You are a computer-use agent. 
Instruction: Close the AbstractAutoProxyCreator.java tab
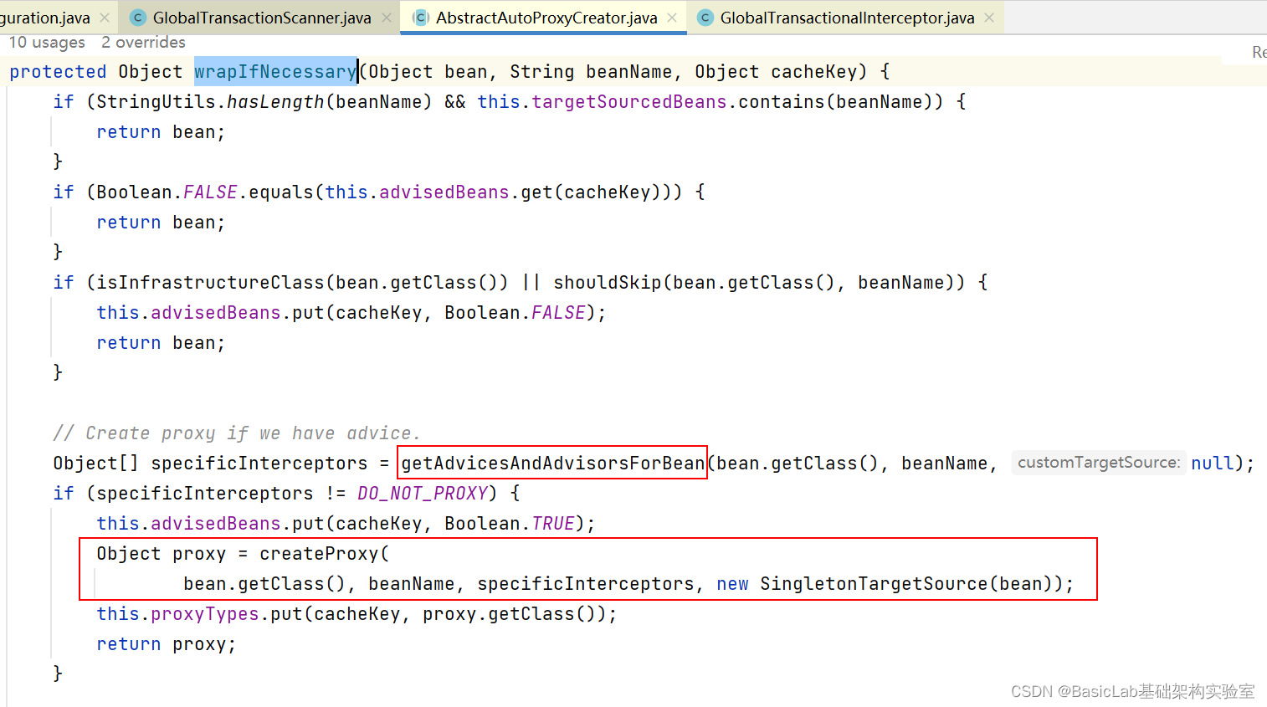pyautogui.click(x=672, y=18)
